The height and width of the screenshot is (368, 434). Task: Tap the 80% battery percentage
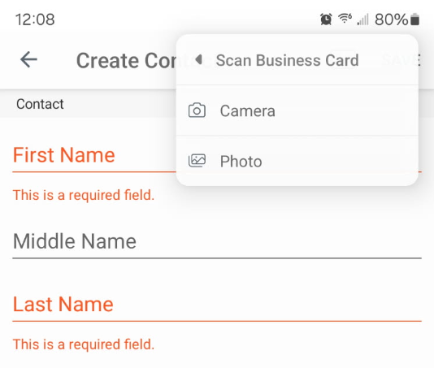tap(392, 19)
